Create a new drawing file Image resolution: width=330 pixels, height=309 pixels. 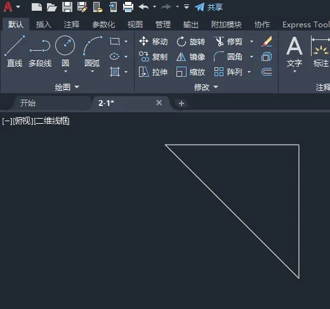coord(37,7)
